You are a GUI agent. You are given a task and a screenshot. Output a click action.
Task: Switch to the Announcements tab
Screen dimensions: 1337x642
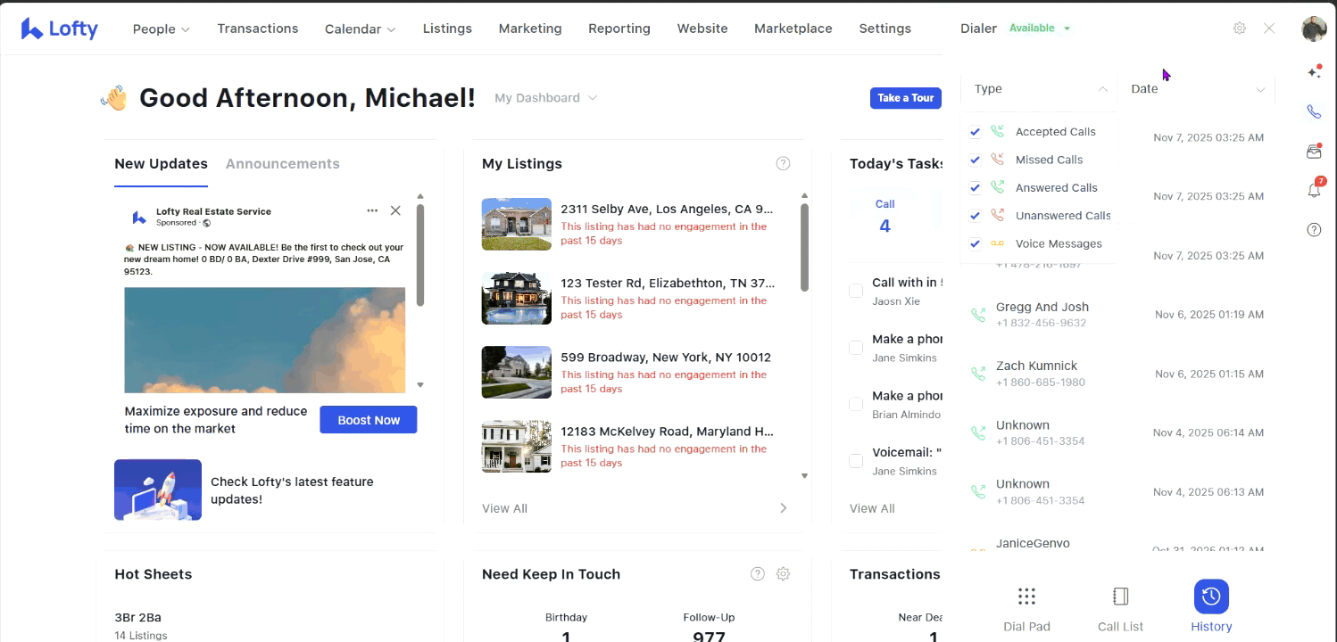(x=282, y=164)
